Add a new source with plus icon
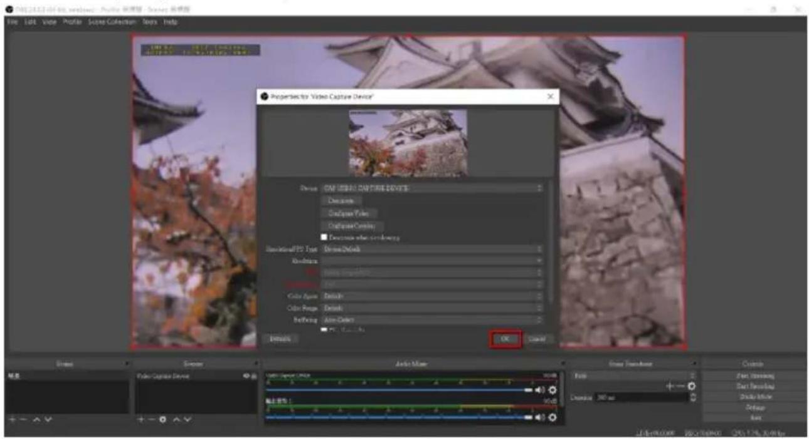Screen dimensions: 809x439 (142, 418)
